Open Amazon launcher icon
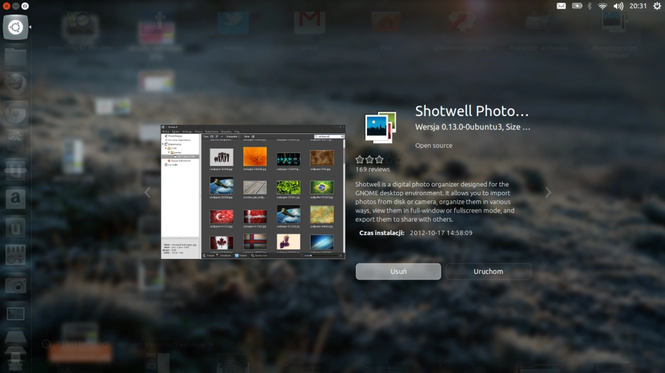665x373 pixels. 15,198
